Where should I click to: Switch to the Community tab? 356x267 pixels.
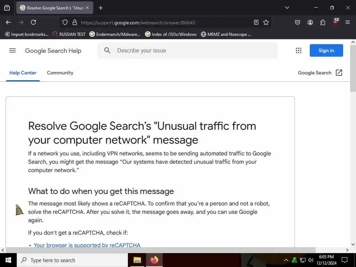point(60,73)
